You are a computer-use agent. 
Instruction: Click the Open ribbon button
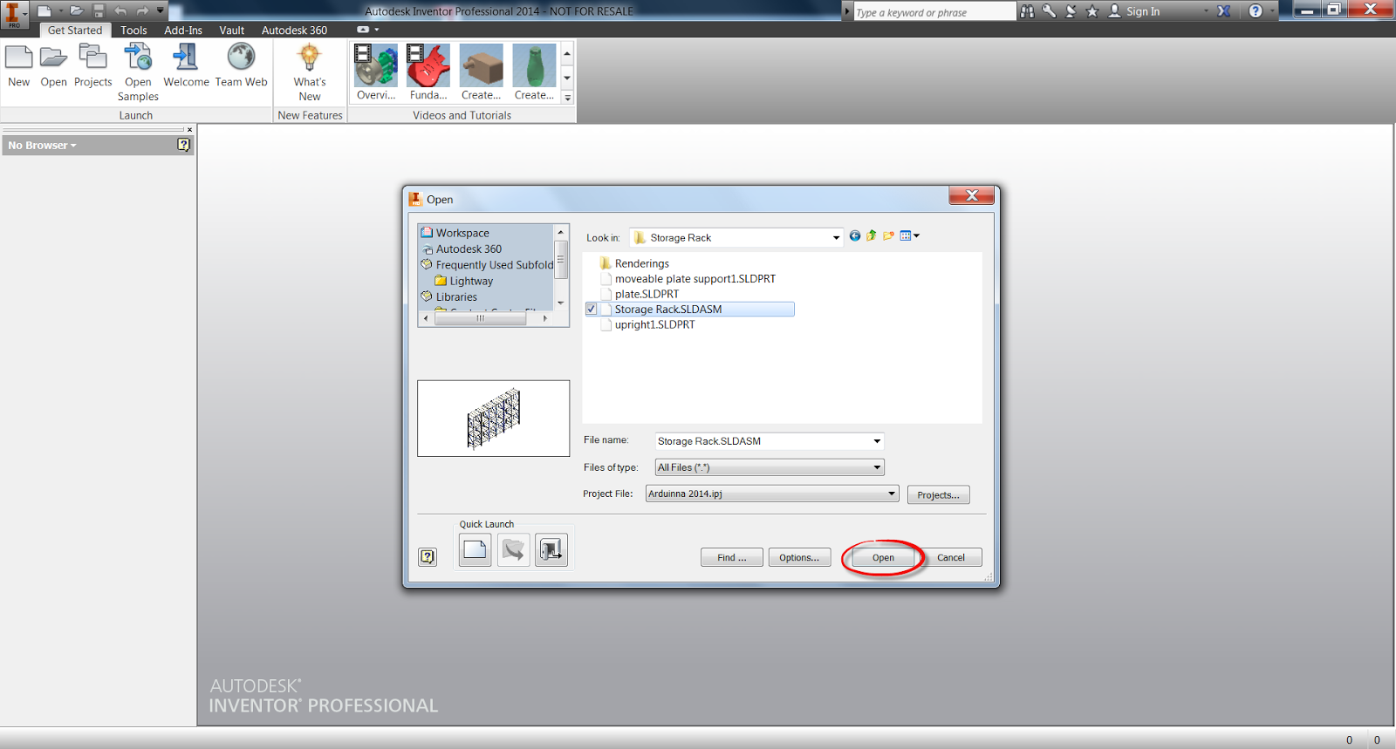pos(53,66)
